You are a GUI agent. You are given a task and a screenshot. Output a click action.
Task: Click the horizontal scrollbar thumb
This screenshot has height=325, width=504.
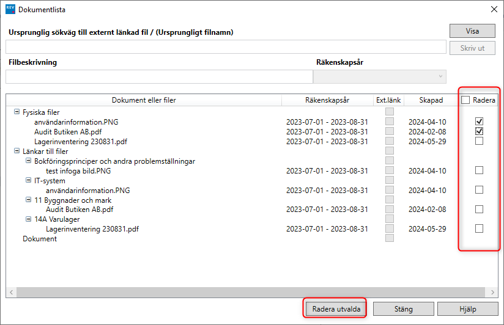point(251,292)
